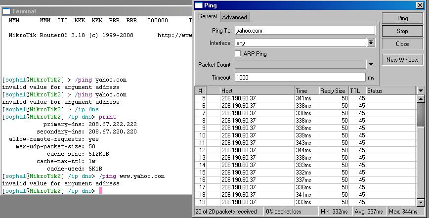Click the Close button in Ping window

pos(402,44)
